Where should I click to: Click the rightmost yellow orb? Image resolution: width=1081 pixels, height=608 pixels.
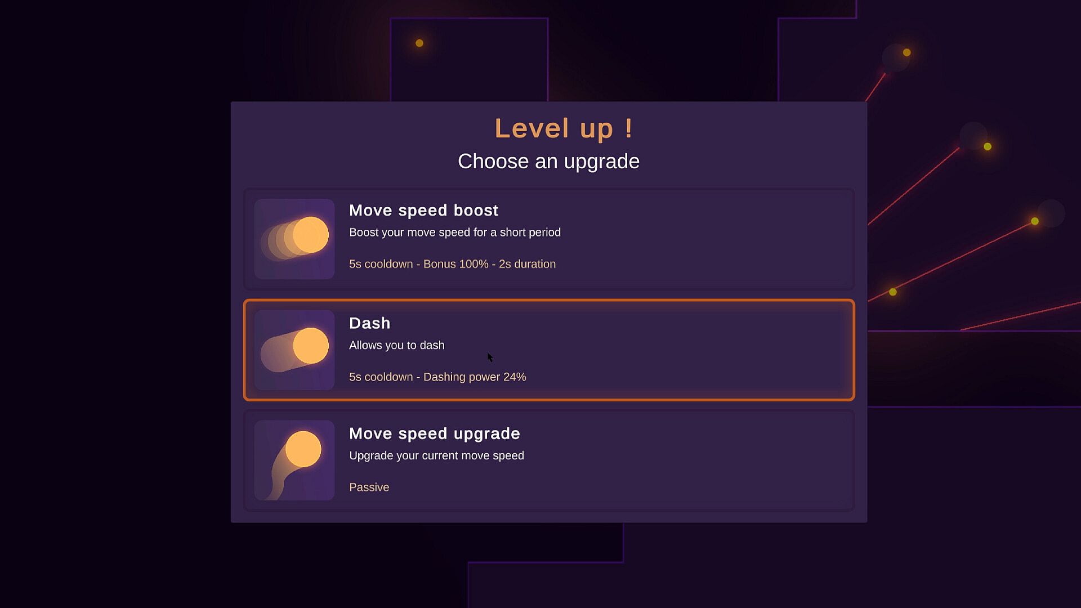pos(1035,221)
